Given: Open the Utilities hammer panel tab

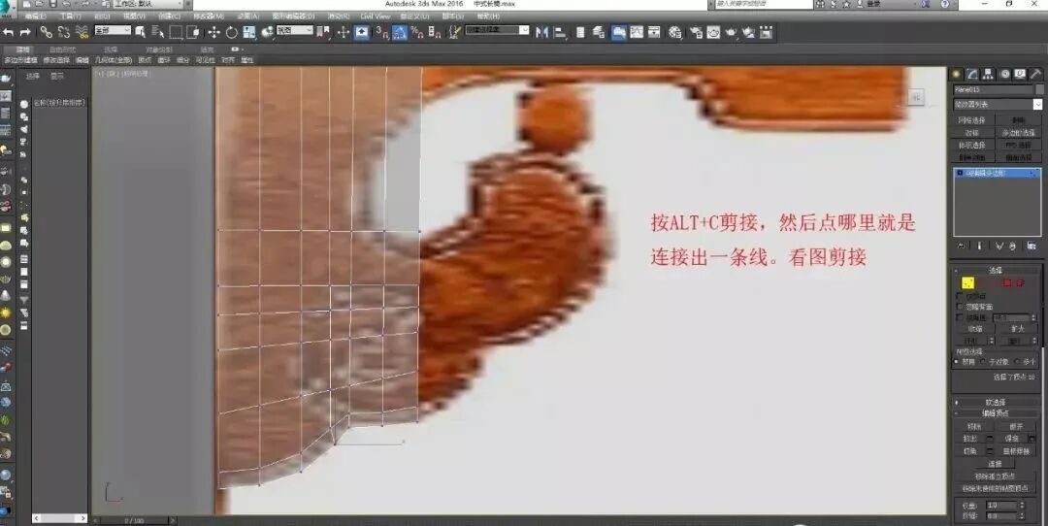Looking at the screenshot, I should click(x=1035, y=74).
